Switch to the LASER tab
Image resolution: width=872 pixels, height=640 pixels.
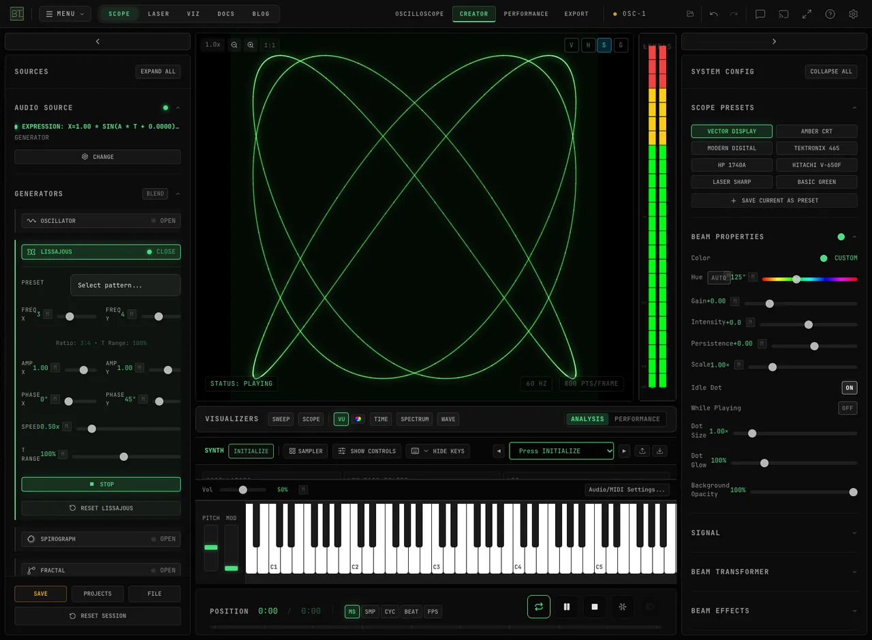(159, 14)
